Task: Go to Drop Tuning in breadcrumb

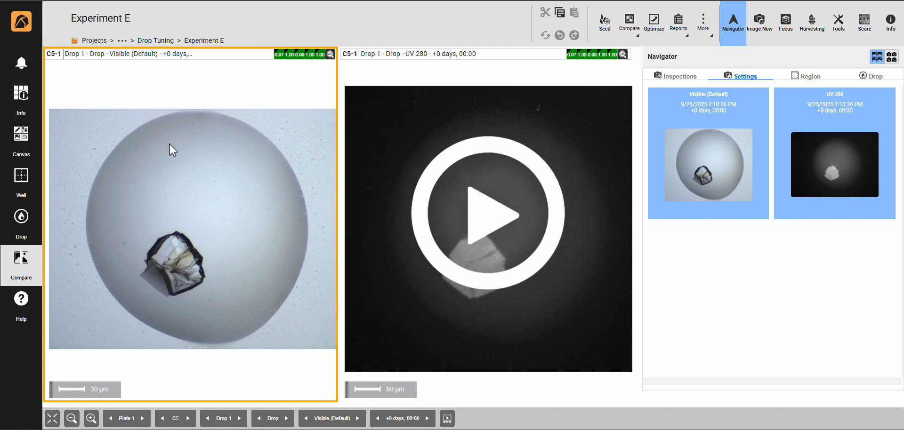Action: pyautogui.click(x=155, y=40)
